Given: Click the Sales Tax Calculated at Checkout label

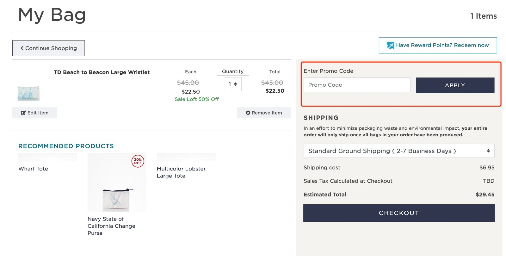Looking at the screenshot, I should tap(348, 181).
